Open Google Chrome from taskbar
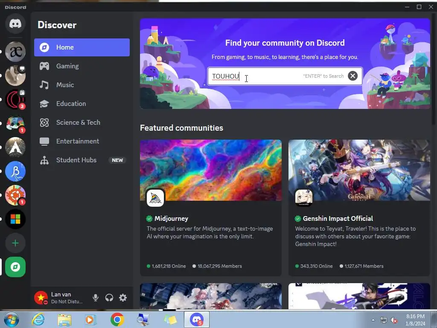The height and width of the screenshot is (328, 437). (x=117, y=319)
